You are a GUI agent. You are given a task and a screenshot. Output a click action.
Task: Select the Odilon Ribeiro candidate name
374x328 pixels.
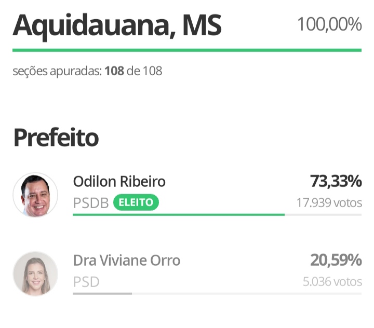[119, 182]
